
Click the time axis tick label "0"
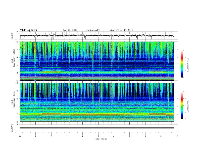pyautogui.click(x=20, y=136)
